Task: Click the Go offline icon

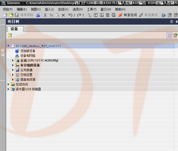Action: 141,15
